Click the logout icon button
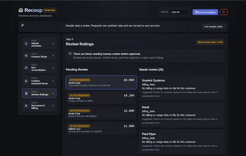This screenshot has width=246, height=156. [x=224, y=12]
